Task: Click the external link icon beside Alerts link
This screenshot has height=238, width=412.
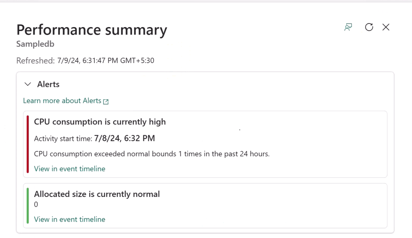Action: 106,101
